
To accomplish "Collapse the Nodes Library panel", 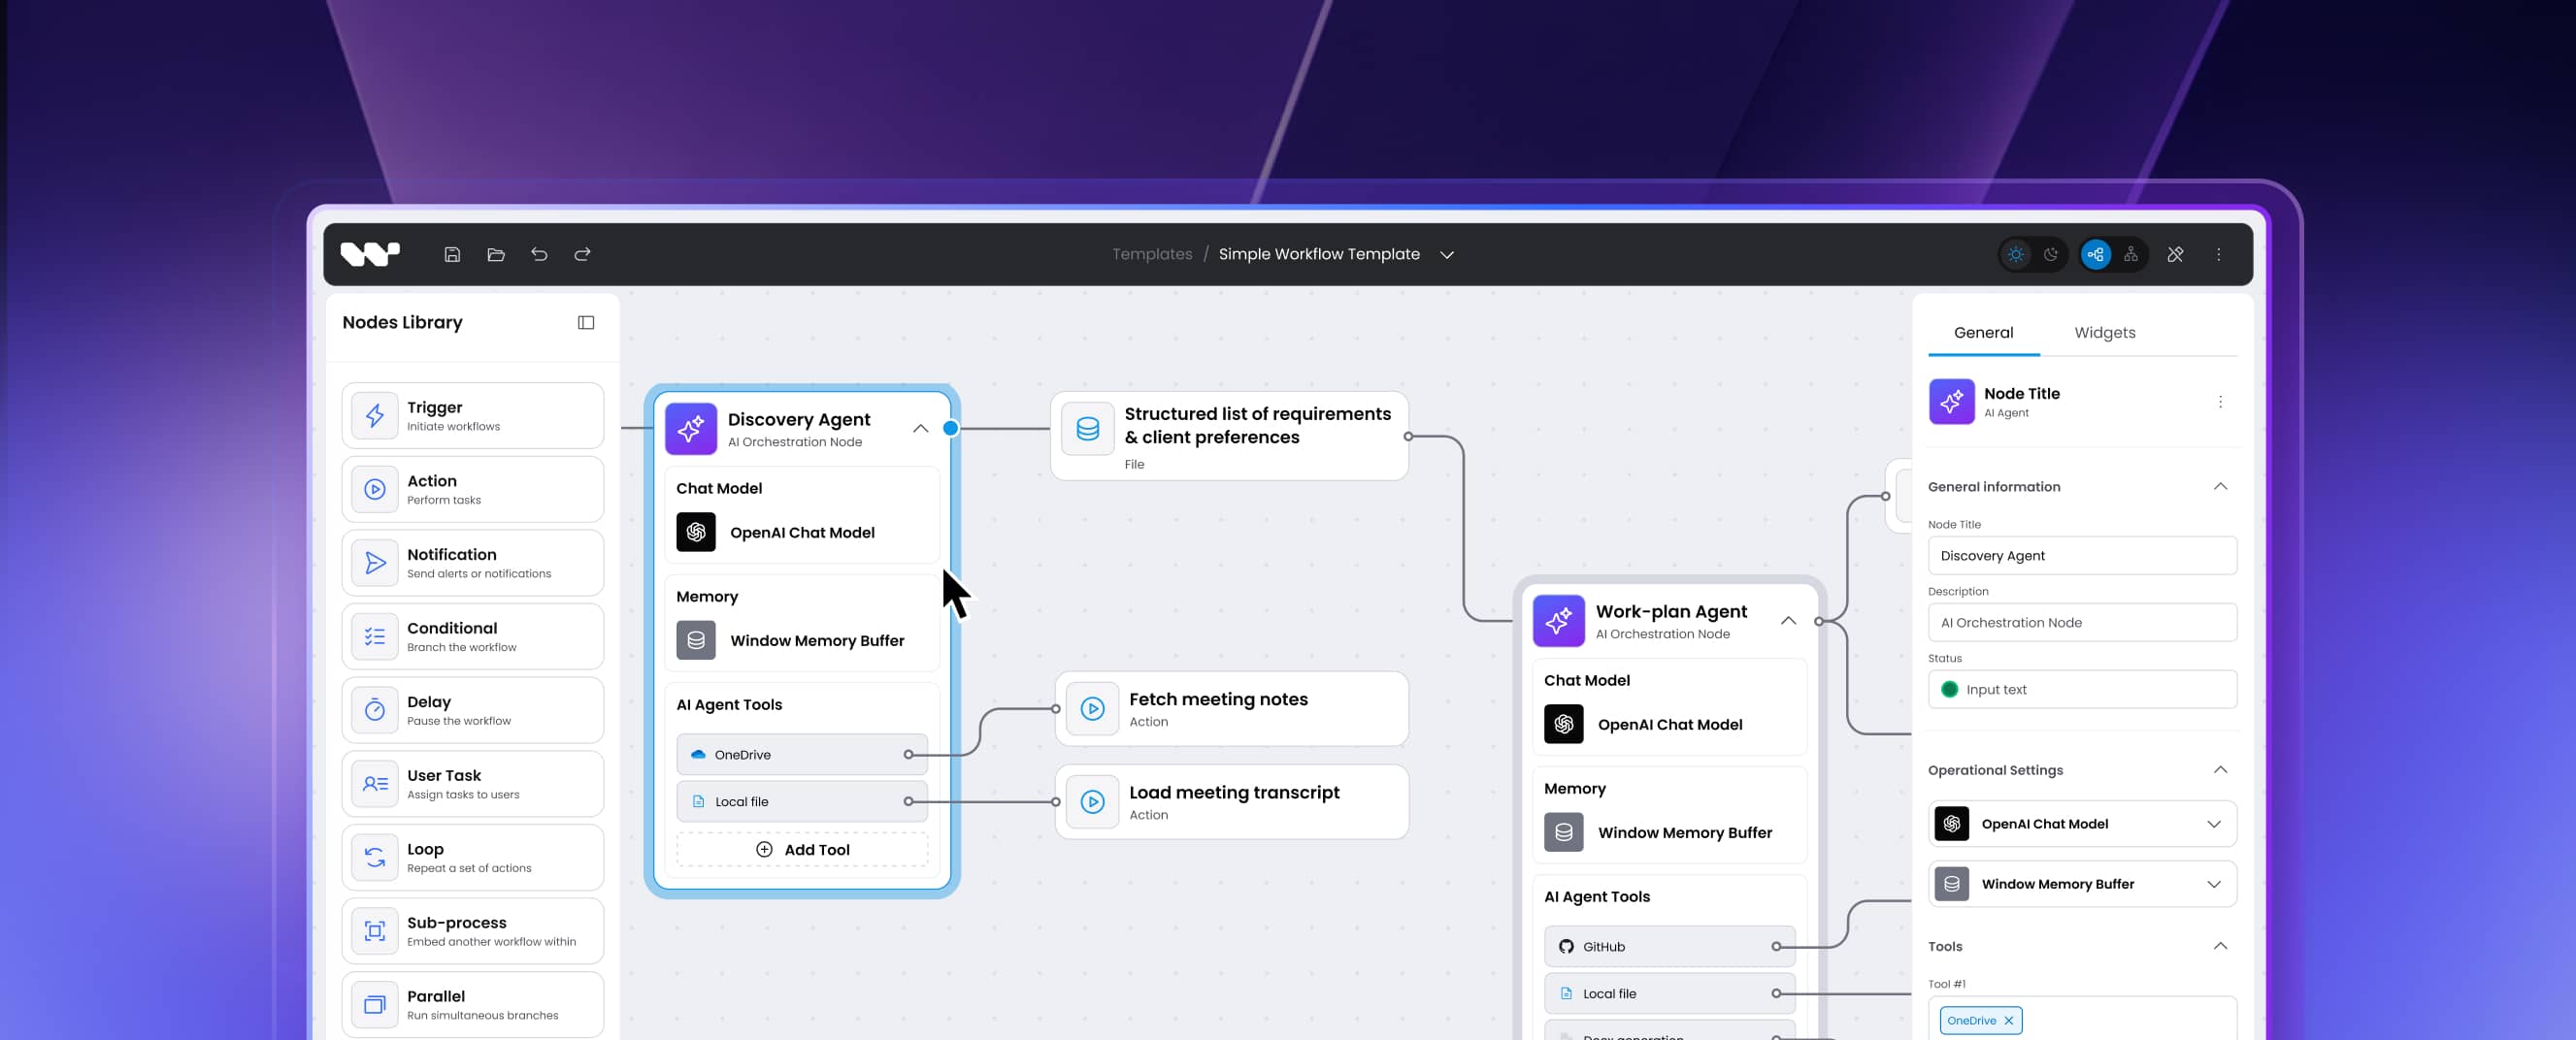I will point(586,322).
